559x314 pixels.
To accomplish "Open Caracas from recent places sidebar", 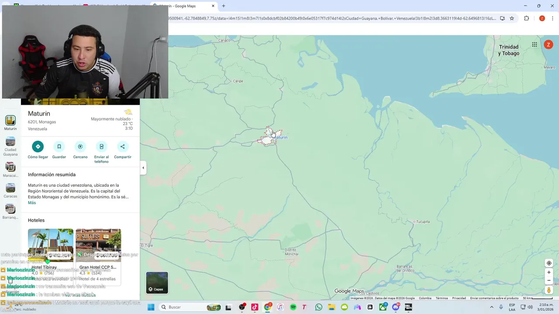I will click(10, 191).
